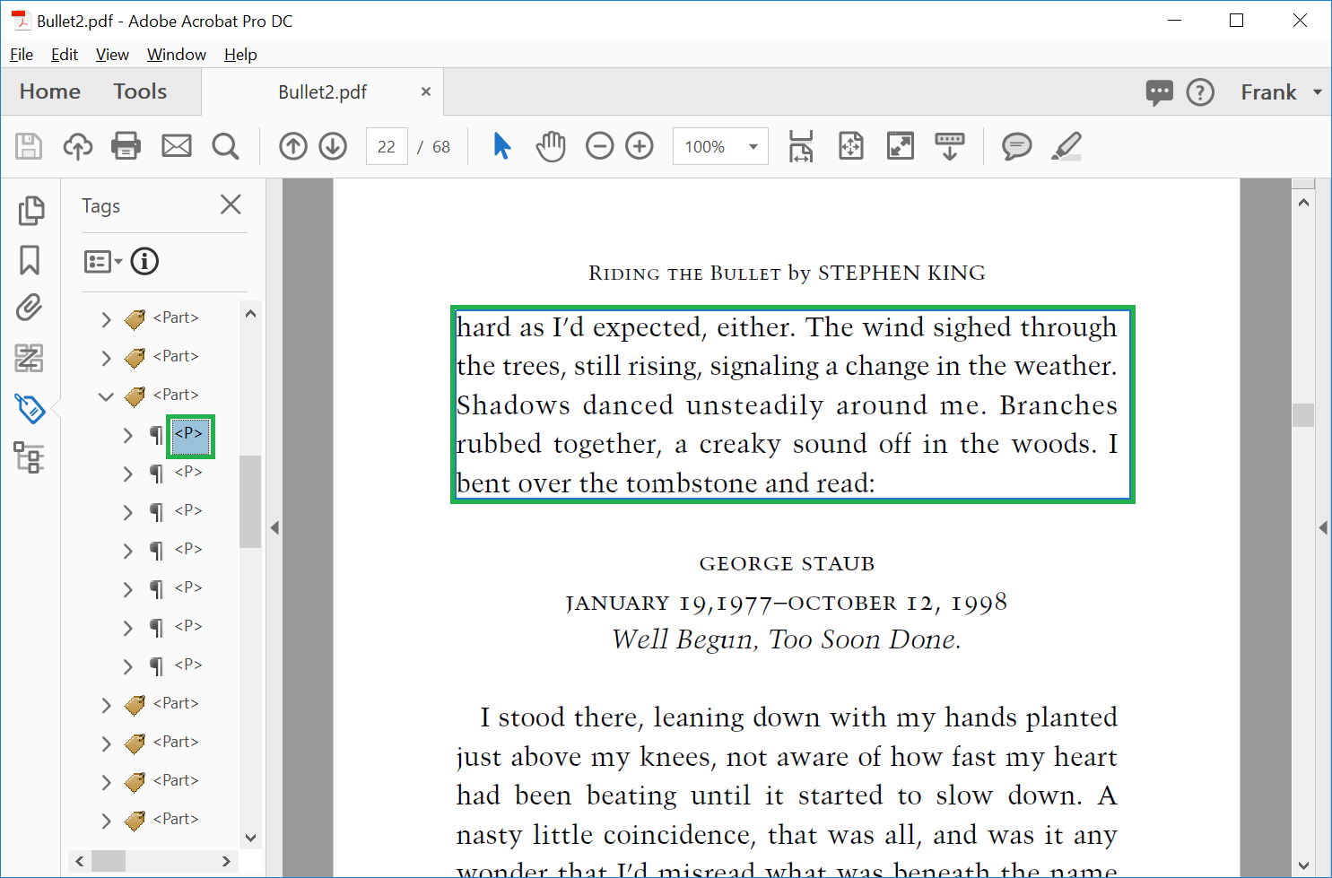Screen dimensions: 1332x878
Task: Switch to the Home tab
Action: click(x=50, y=91)
